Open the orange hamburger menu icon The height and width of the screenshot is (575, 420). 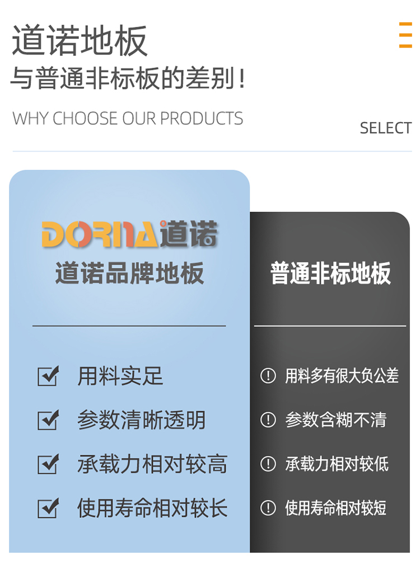tap(405, 35)
